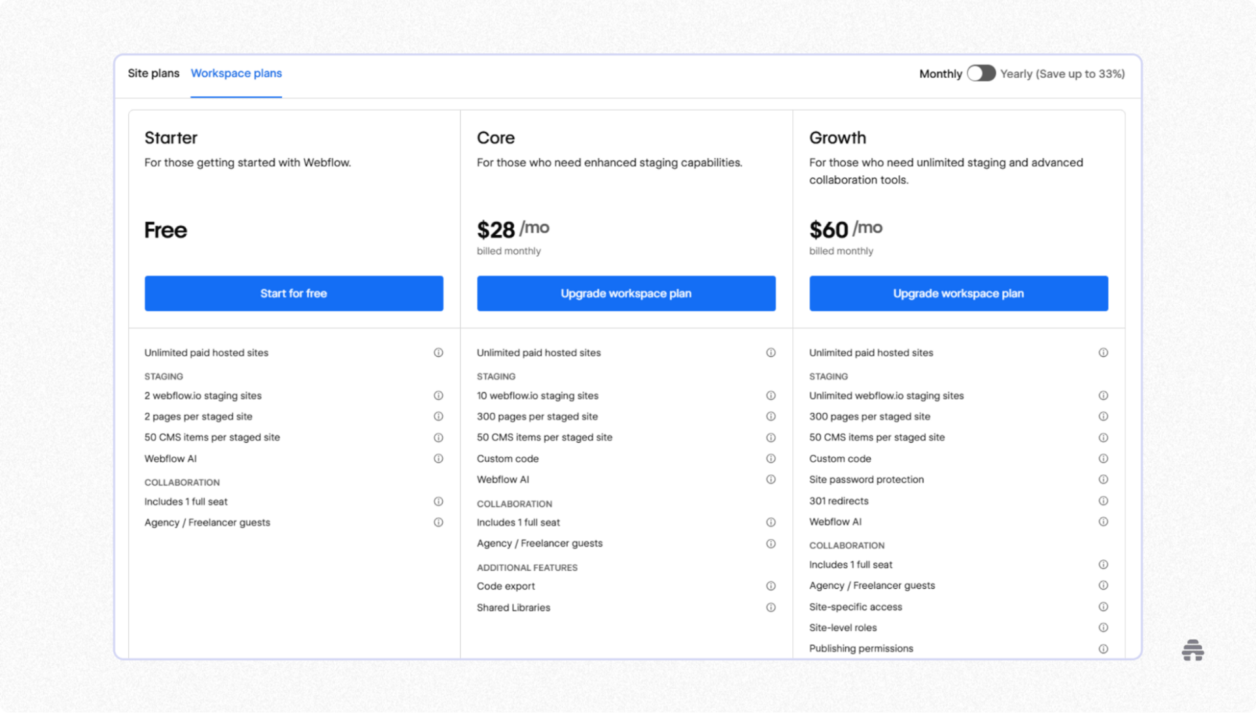
Task: Show info for Publishing permissions
Action: pyautogui.click(x=1104, y=648)
